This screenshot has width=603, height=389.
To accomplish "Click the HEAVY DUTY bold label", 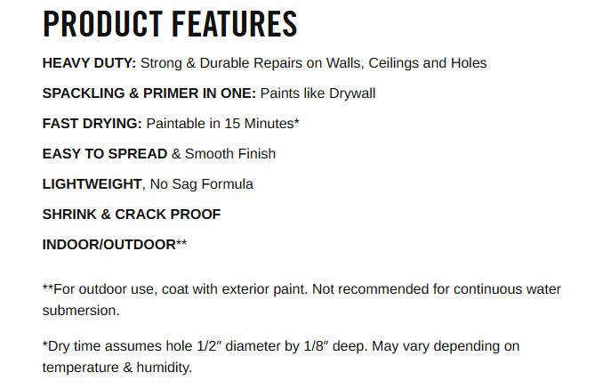I will point(89,62).
